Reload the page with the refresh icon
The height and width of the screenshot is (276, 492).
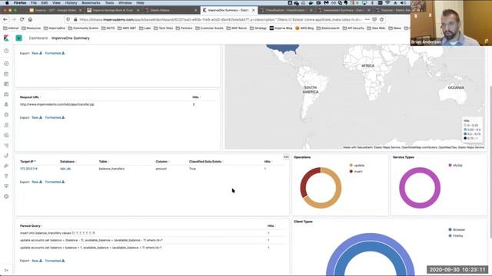(22, 19)
